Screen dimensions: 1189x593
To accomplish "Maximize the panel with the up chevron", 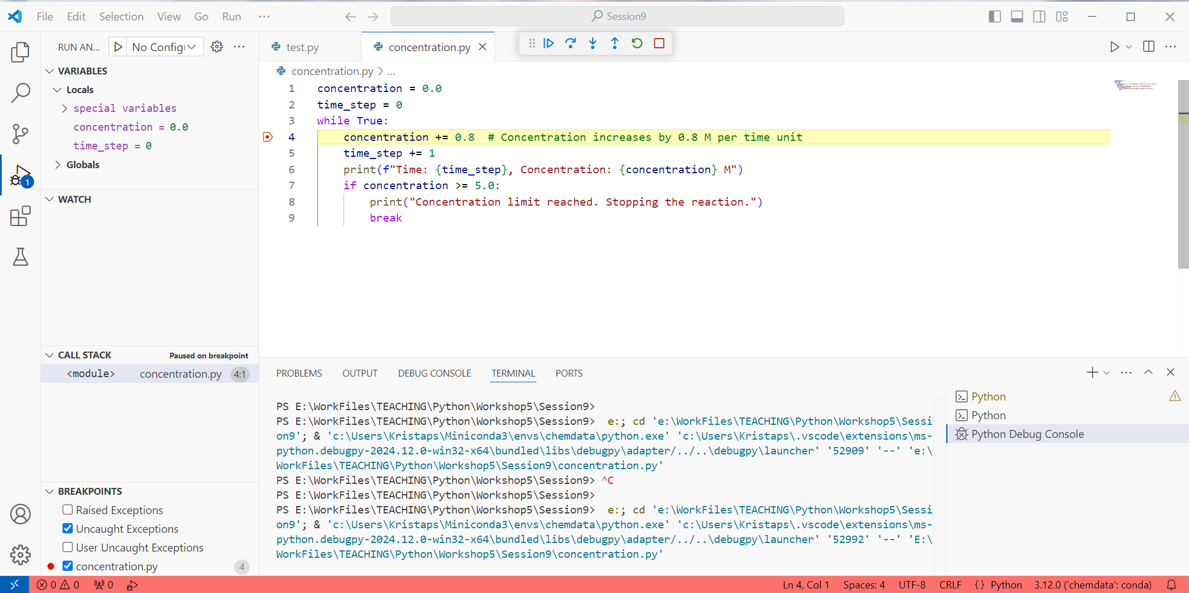I will pyautogui.click(x=1148, y=372).
